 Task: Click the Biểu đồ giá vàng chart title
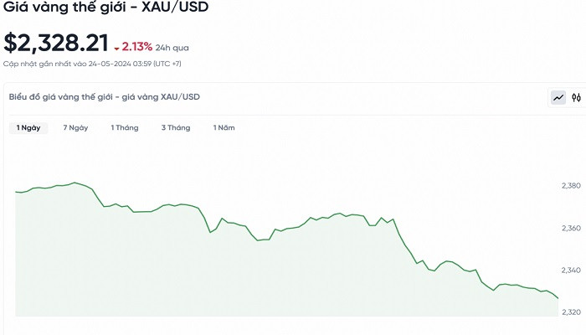105,97
